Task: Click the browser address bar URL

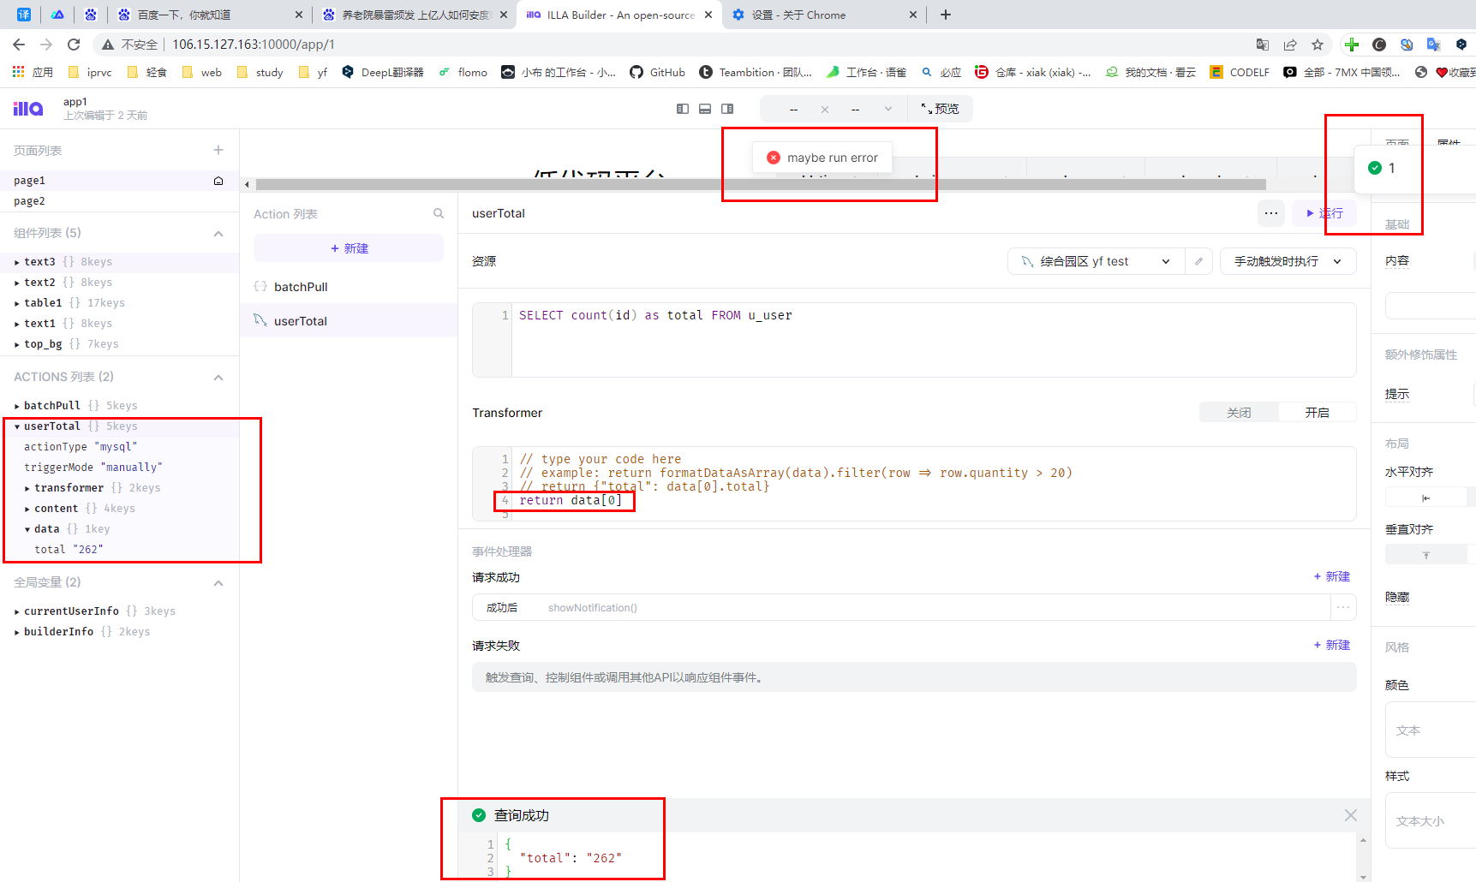Action: pos(254,45)
